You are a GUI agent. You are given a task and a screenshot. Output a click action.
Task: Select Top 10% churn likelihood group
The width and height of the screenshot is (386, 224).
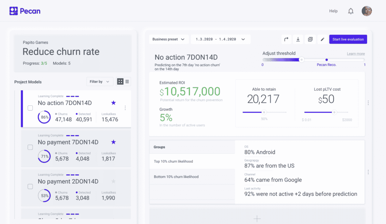[x=192, y=162]
